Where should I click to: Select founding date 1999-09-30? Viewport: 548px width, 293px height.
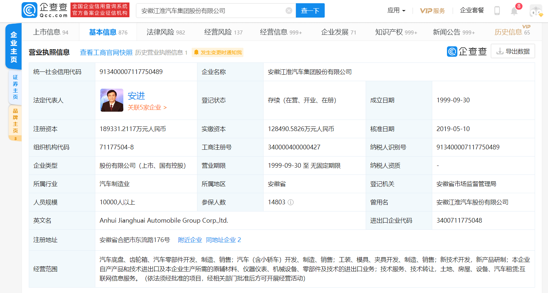[x=453, y=100]
